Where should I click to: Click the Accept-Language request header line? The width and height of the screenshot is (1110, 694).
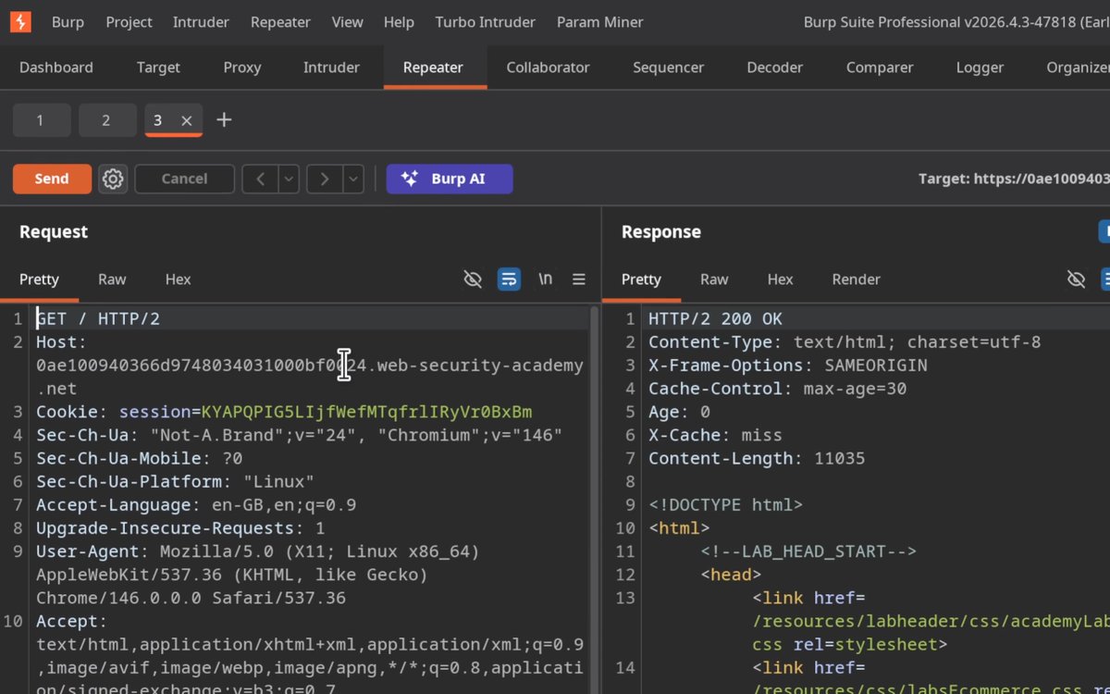click(196, 505)
